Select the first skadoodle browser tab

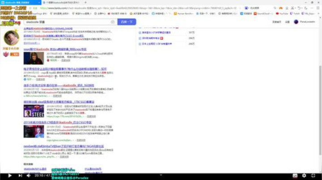[x=20, y=3]
